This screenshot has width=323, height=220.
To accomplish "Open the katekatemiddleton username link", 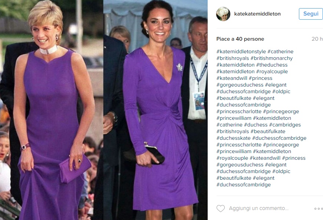I will [257, 14].
